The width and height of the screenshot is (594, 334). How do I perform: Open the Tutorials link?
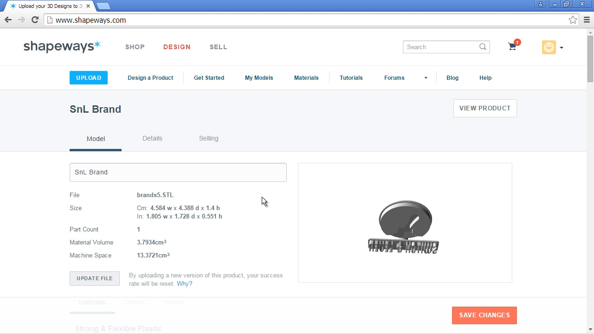(x=351, y=78)
